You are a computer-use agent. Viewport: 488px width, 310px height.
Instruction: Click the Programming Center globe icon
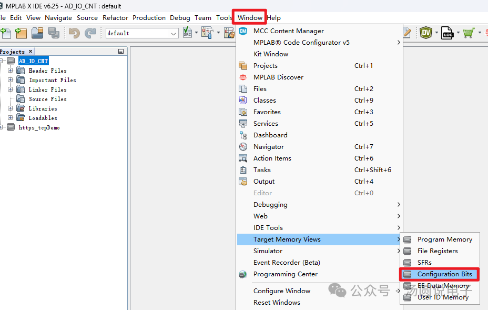pyautogui.click(x=243, y=274)
